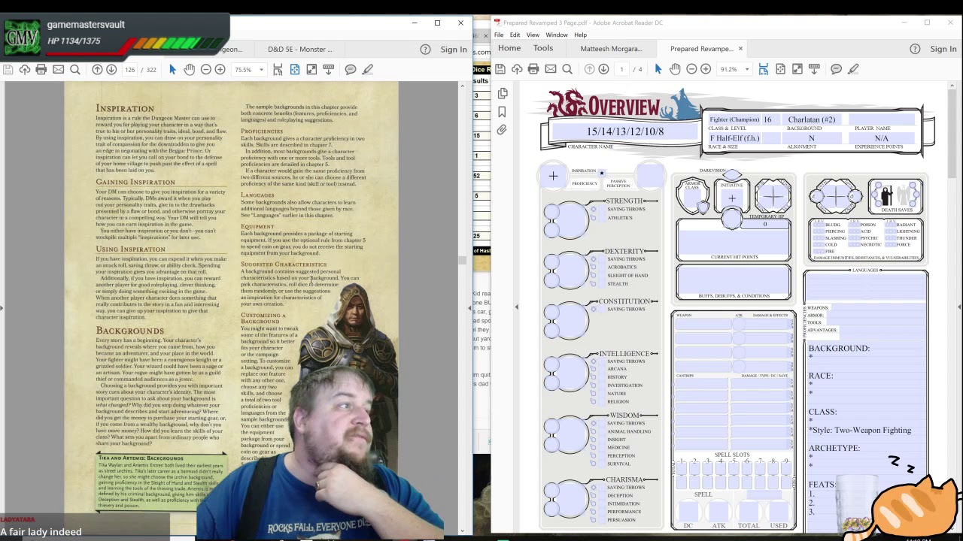This screenshot has width=963, height=541.
Task: Toggle Arcana skill proficiency marker
Action: tap(594, 369)
